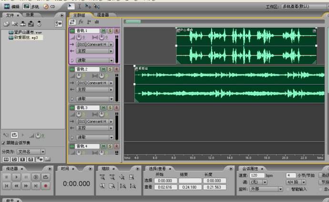The image size is (329, 202).
Task: Click the zoom in horizontally icon
Action: [x=102, y=178]
